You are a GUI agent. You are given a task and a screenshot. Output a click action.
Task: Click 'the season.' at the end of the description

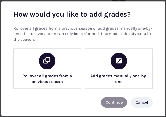click(x=24, y=40)
